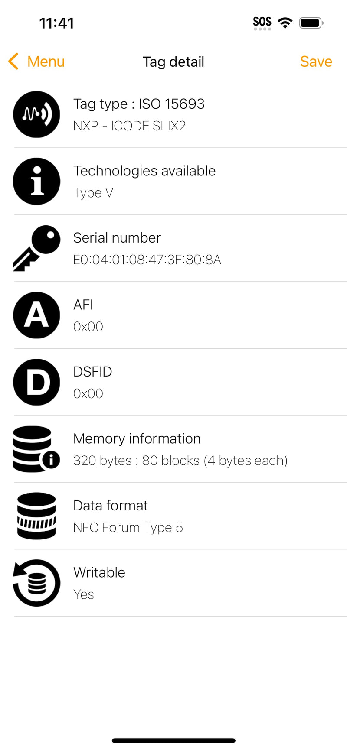Tap the key icon for Serial number

point(36,248)
